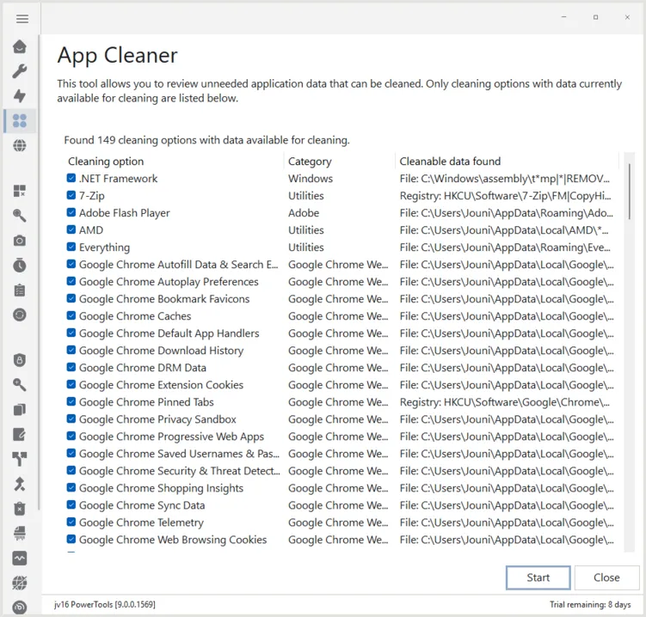
Task: Minimize the jv16 PowerTools window
Action: (564, 17)
